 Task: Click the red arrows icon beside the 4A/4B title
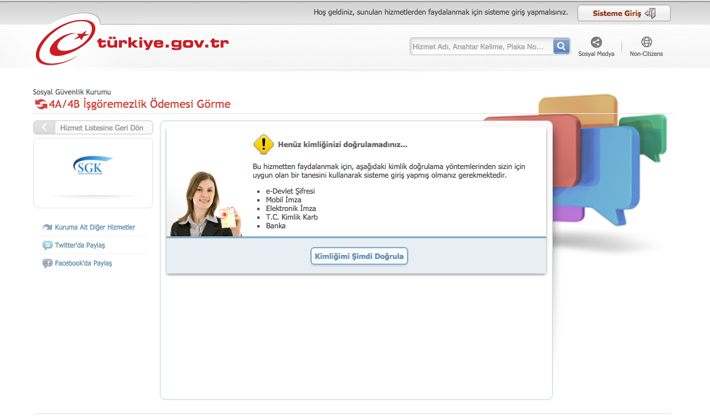coord(41,104)
